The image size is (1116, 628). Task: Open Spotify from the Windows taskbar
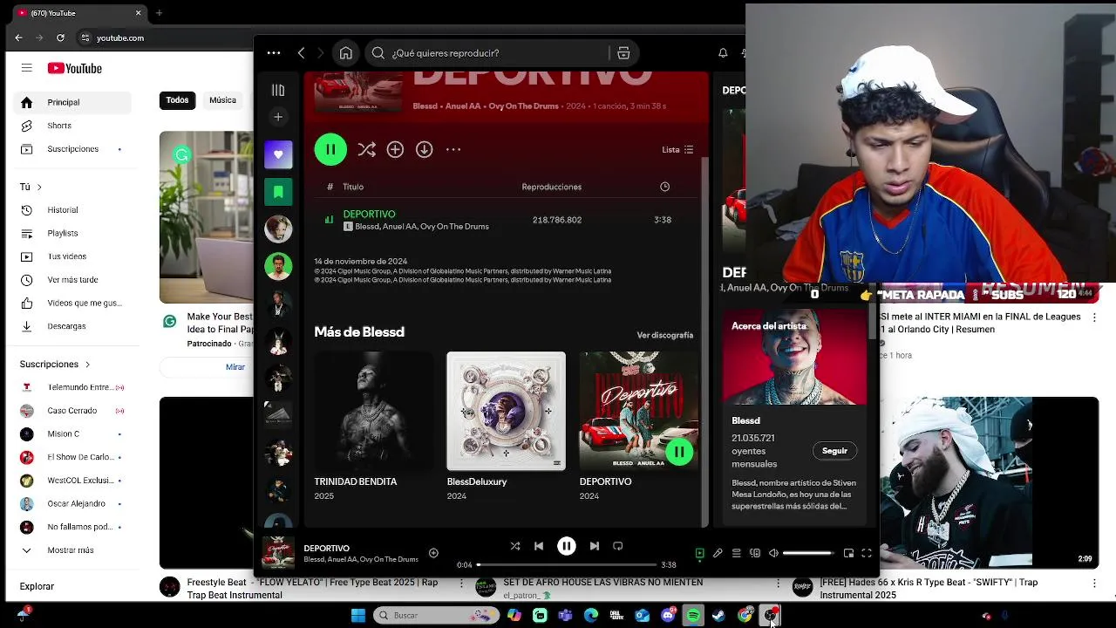coord(693,616)
